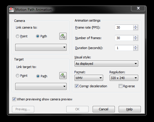Open the Camera path selection dropdown
The width and height of the screenshot is (154, 122).
41,47
